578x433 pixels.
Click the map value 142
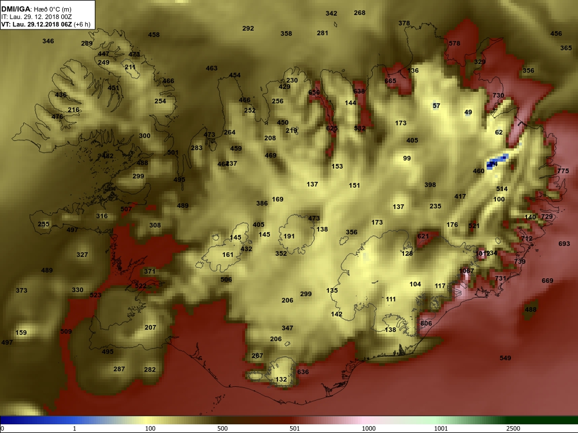coord(336,314)
